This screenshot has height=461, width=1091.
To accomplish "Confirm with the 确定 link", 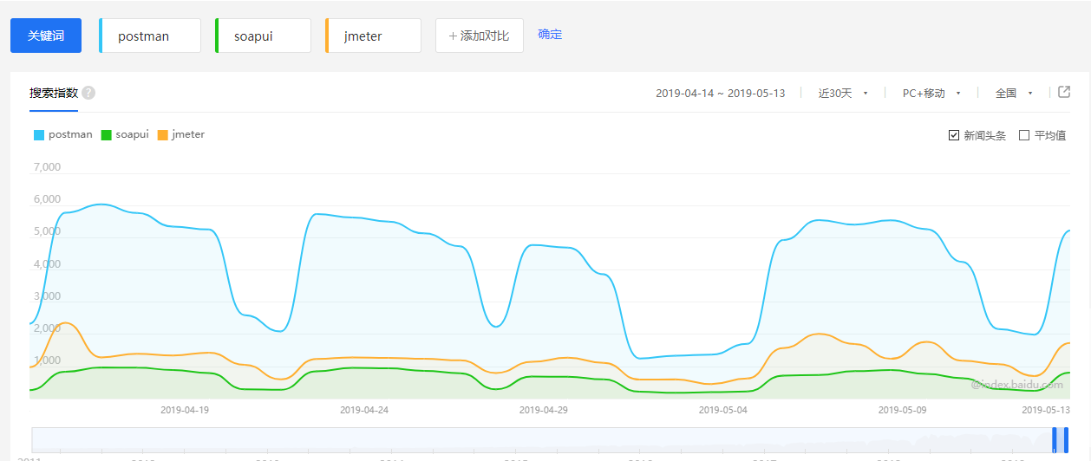I will (550, 35).
